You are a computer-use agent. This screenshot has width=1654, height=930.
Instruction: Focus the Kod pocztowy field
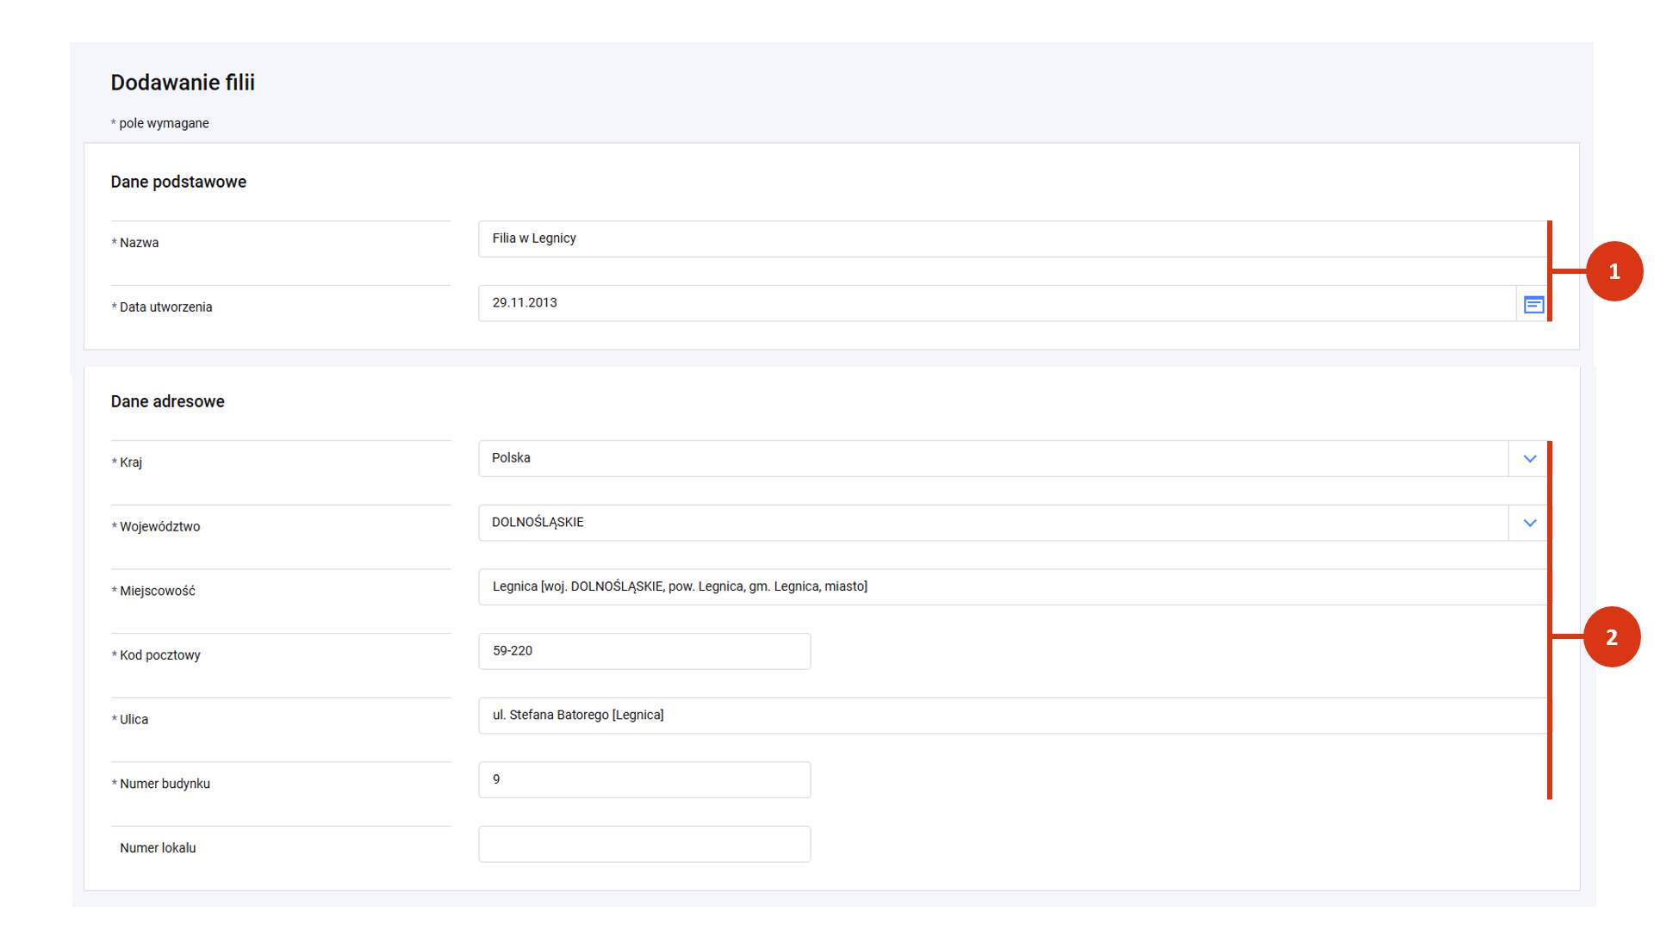click(x=644, y=652)
